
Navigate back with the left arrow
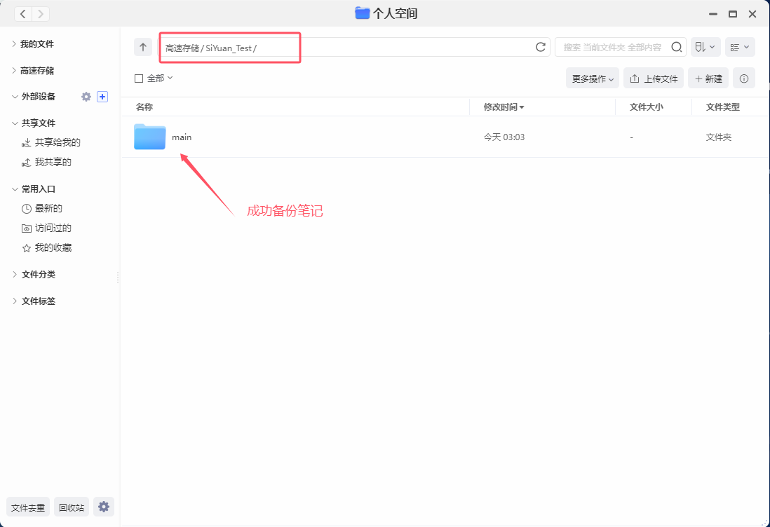[x=23, y=14]
